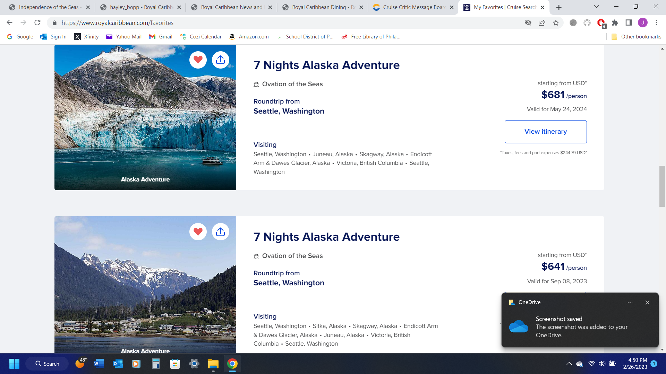Open View itinerary for the $681 cruise

pos(546,132)
